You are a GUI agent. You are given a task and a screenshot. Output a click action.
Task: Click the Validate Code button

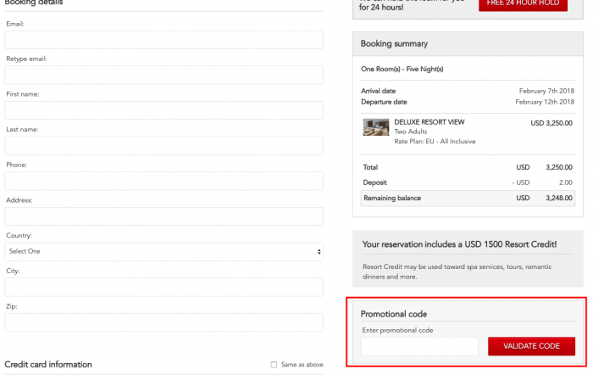[531, 346]
